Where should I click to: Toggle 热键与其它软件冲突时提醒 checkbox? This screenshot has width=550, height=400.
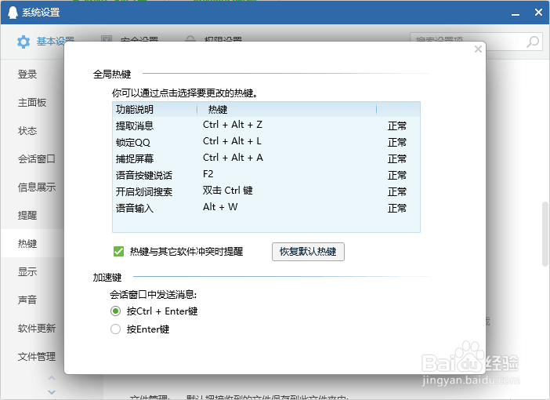tap(118, 252)
